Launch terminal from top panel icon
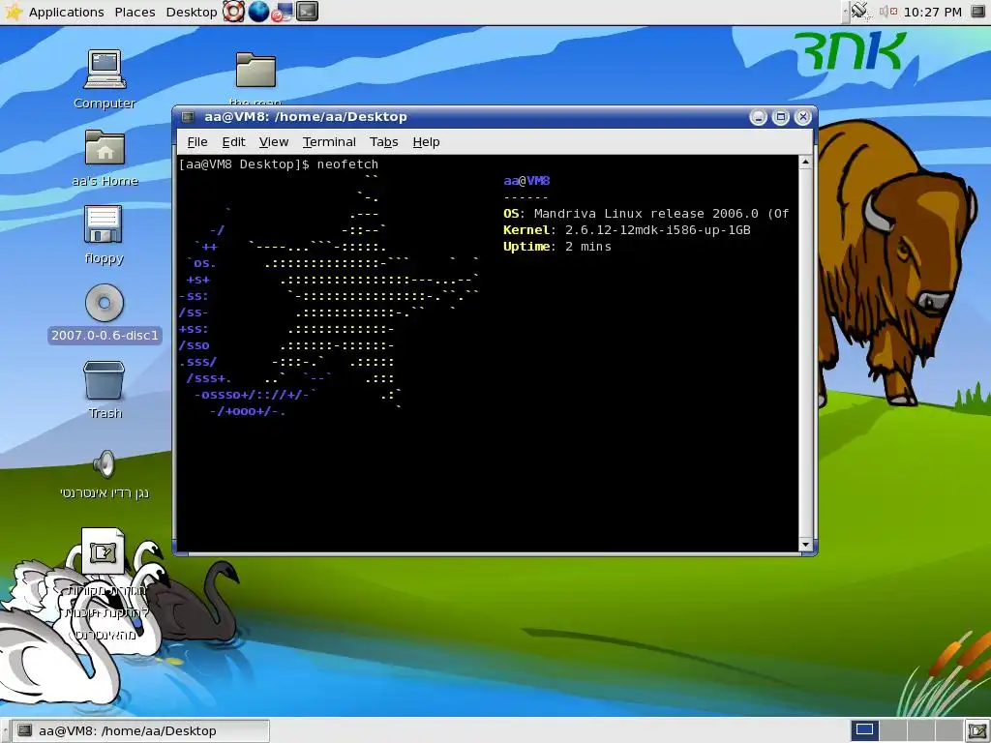Viewport: 991px width, 743px height. tap(307, 12)
